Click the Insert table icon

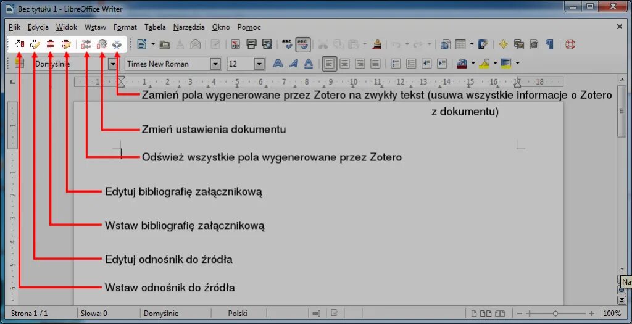460,44
